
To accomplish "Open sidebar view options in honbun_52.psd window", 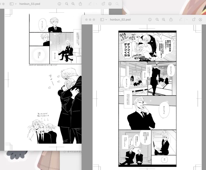I will click(106, 20).
